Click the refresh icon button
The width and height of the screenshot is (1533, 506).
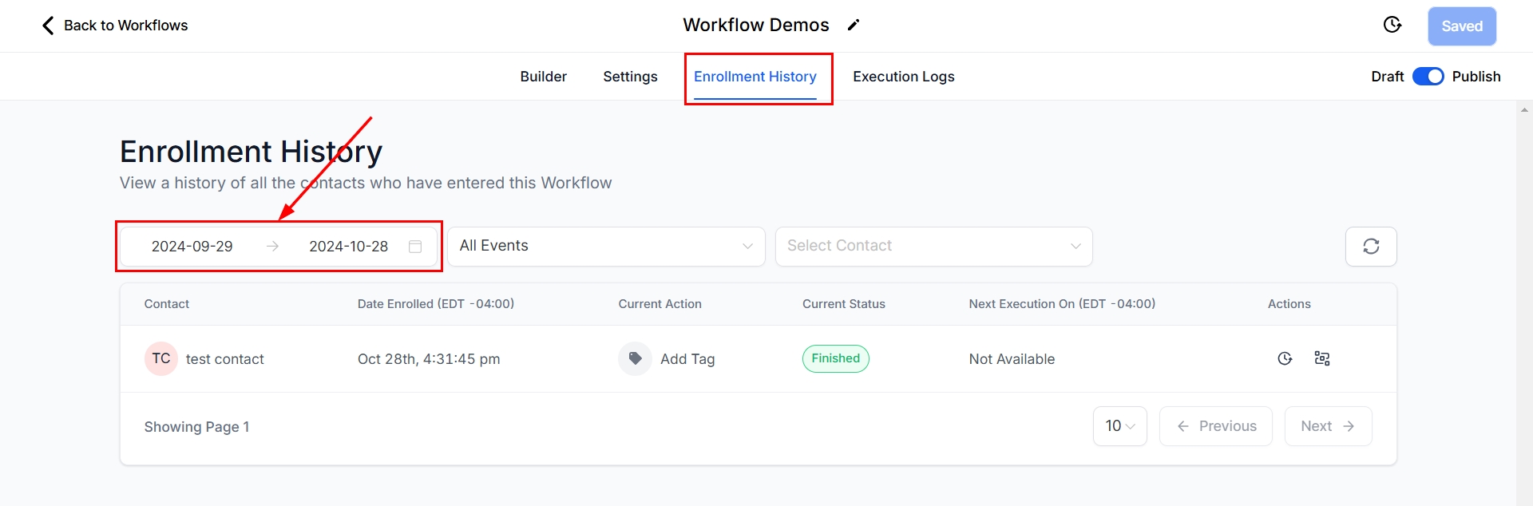pyautogui.click(x=1370, y=247)
